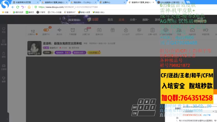The height and width of the screenshot is (122, 217).
Task: Switch to the 我的资料 - 个人中心 tab
Action: coord(82,2)
